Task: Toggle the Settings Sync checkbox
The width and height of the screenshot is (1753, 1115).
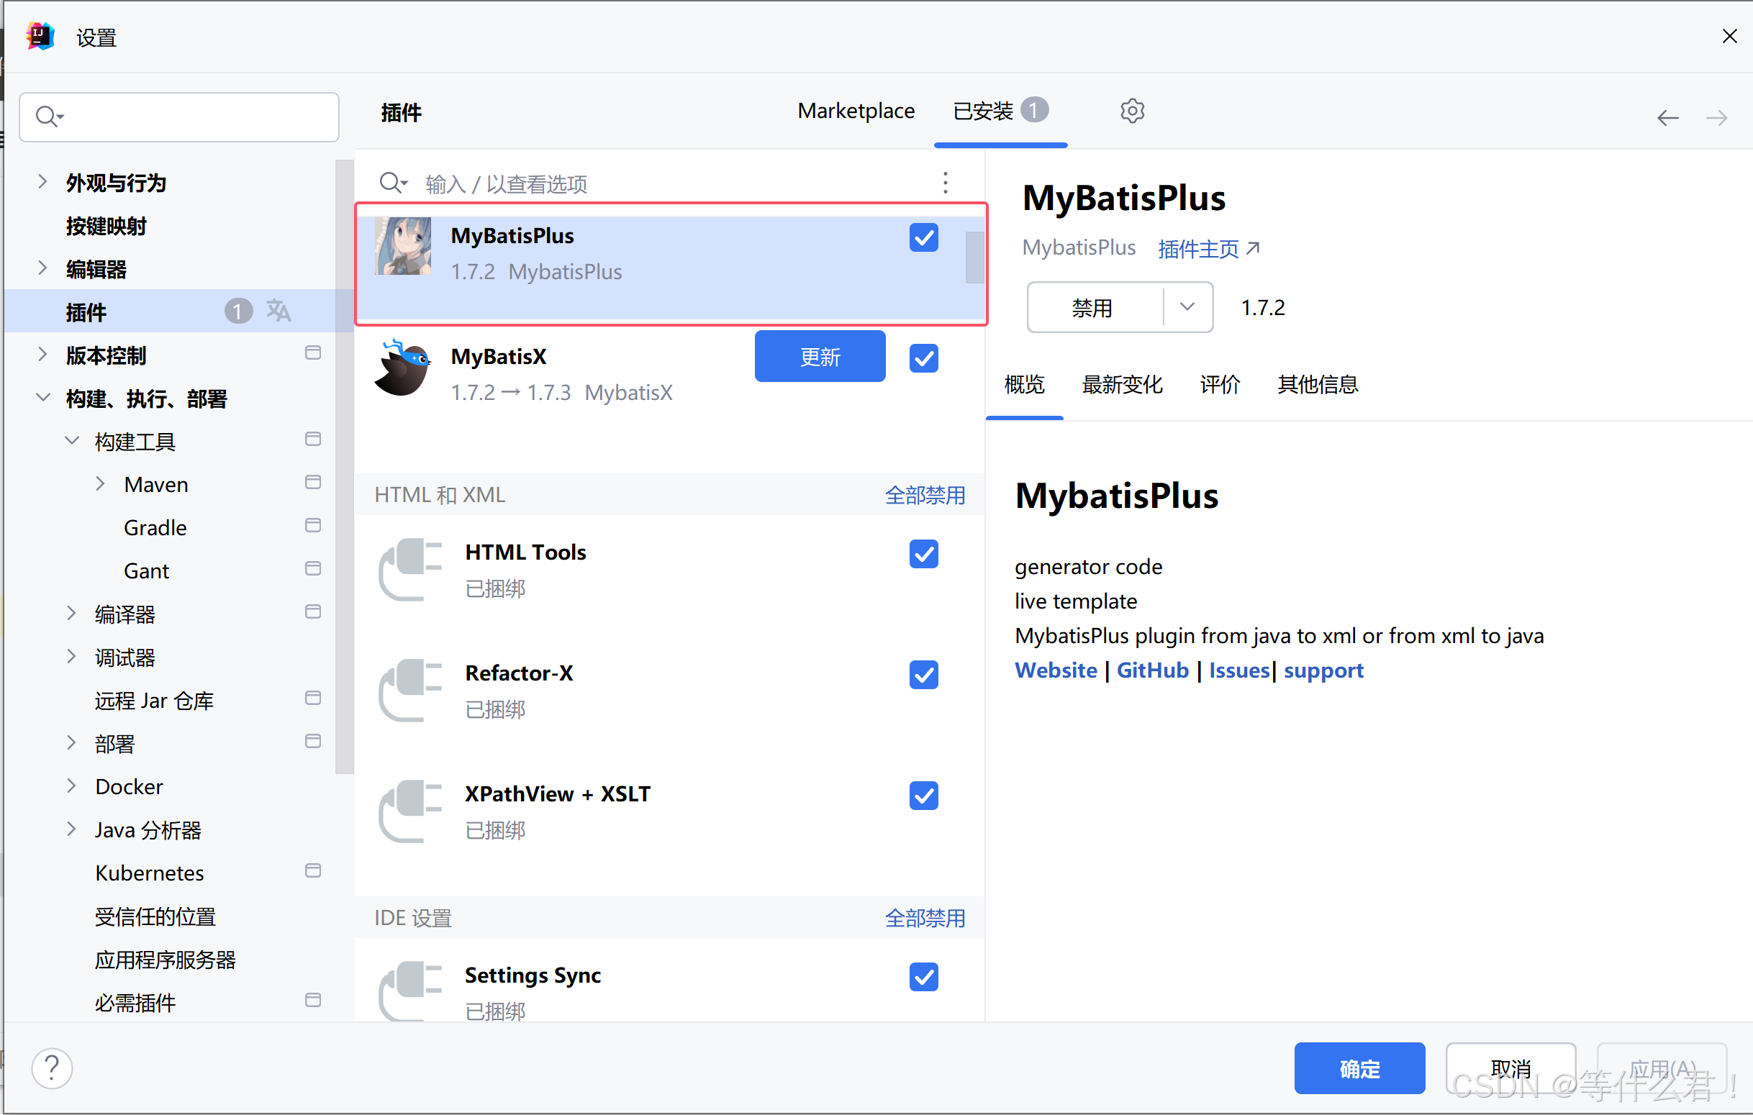Action: point(923,976)
